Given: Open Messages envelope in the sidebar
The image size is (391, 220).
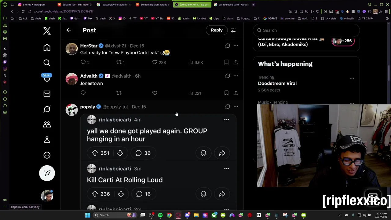Looking at the screenshot, I should click(47, 94).
